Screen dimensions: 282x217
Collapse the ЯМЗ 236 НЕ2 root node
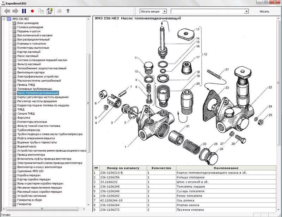(4, 19)
